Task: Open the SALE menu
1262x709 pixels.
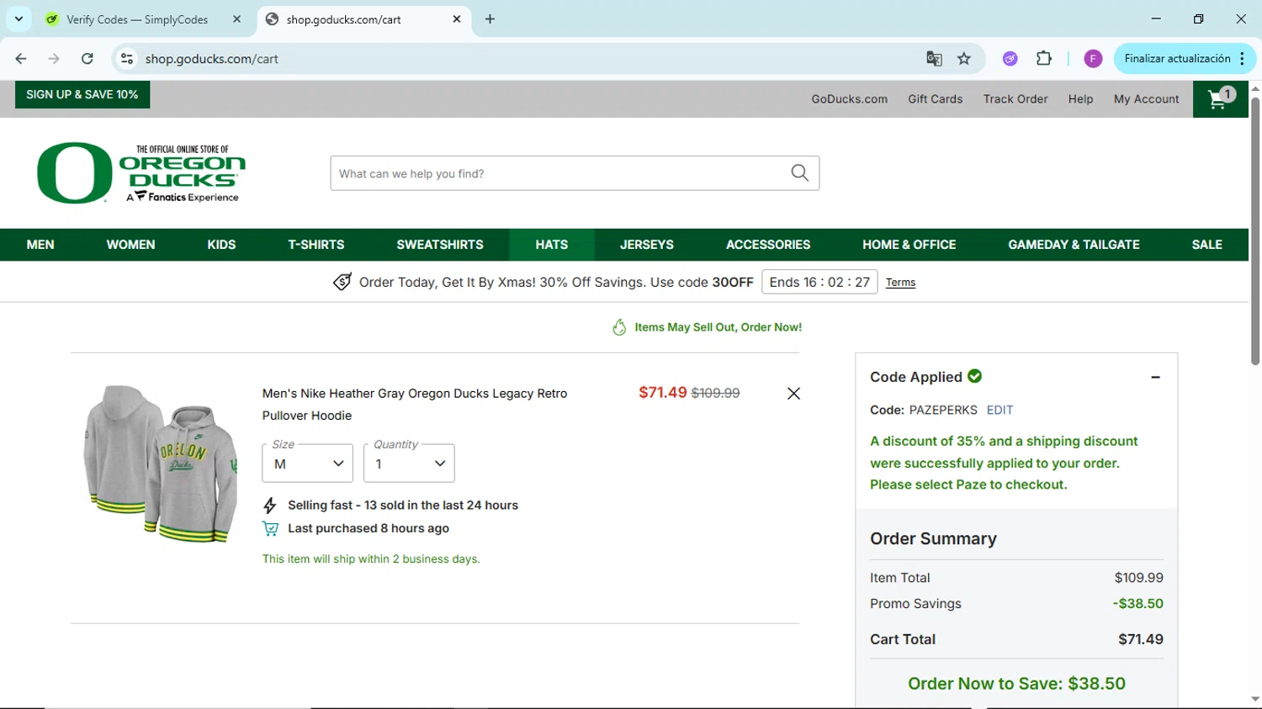Action: (x=1207, y=245)
